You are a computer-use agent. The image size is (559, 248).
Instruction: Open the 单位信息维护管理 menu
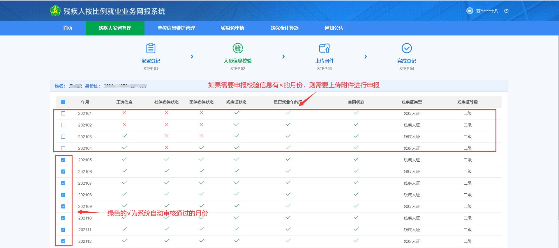[x=176, y=28]
